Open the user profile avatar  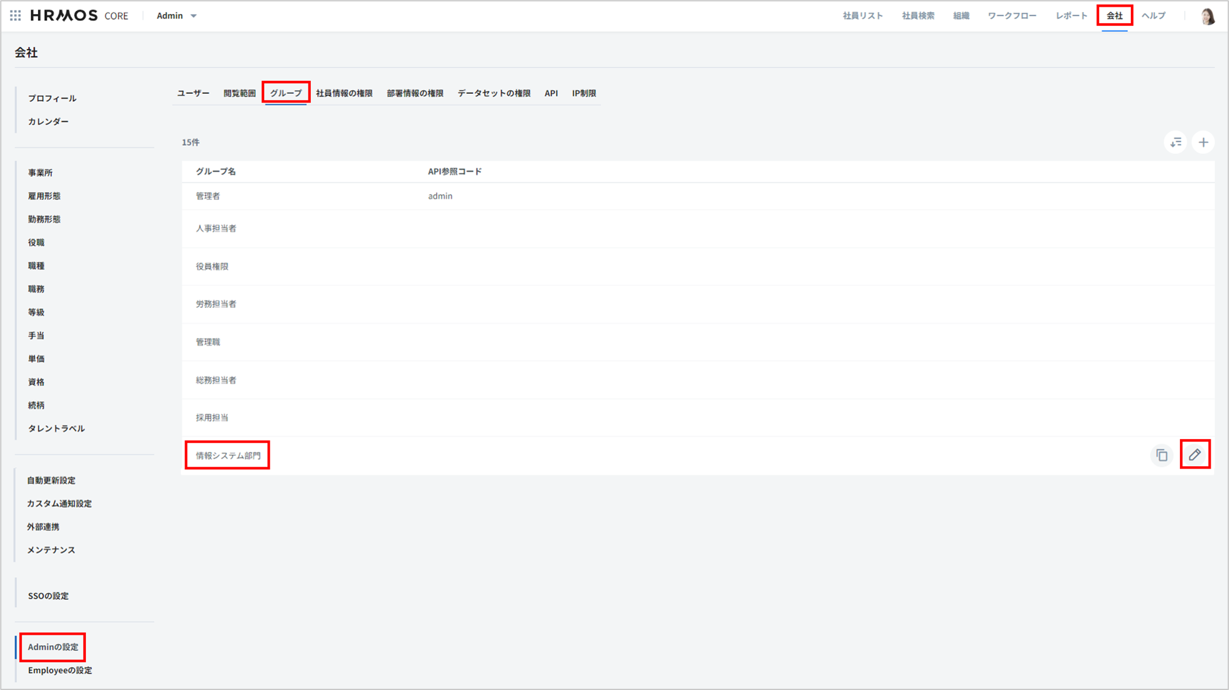(1208, 16)
